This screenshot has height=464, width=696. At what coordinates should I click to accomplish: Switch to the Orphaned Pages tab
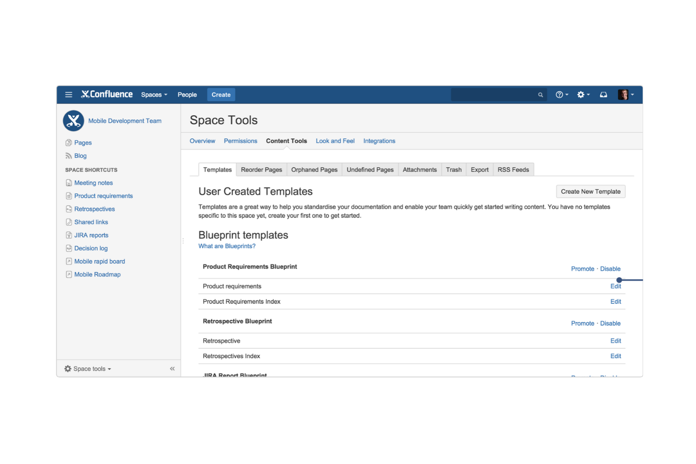click(x=314, y=169)
